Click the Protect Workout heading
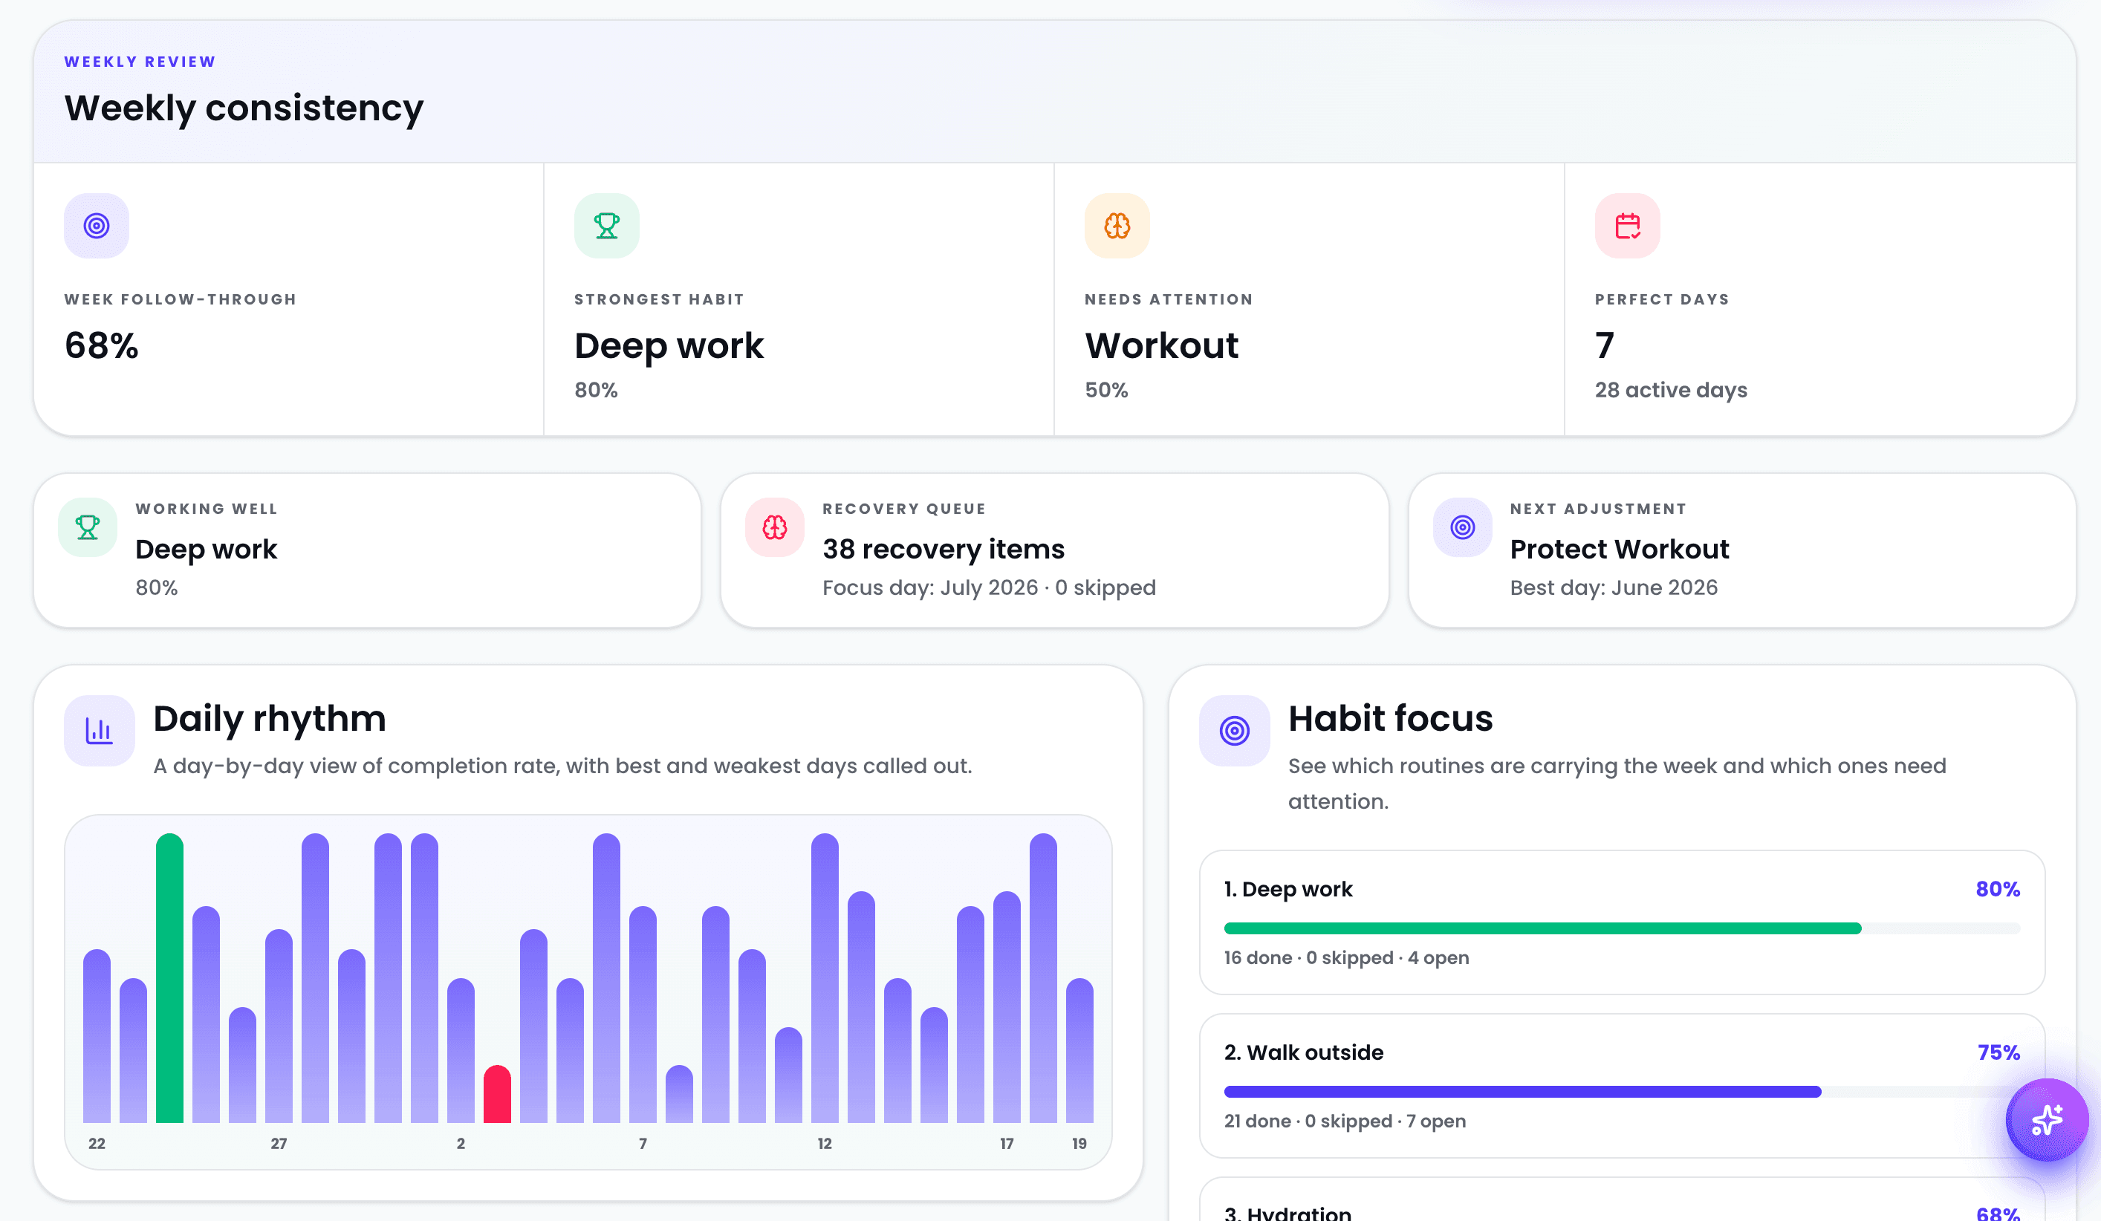Viewport: 2101px width, 1221px height. click(x=1619, y=550)
